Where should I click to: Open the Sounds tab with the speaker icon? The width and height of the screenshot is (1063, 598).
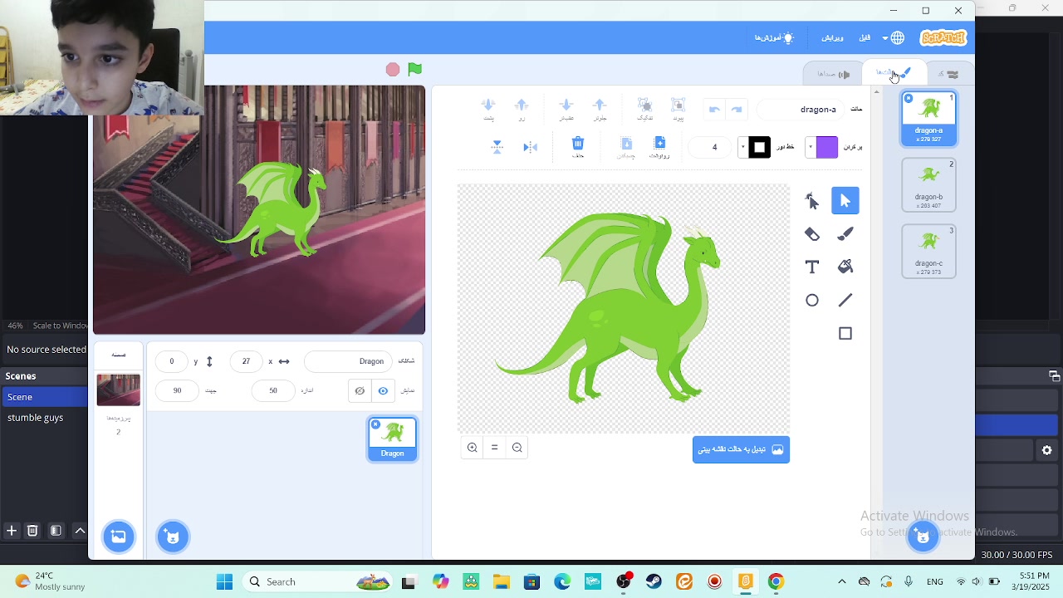tap(833, 74)
